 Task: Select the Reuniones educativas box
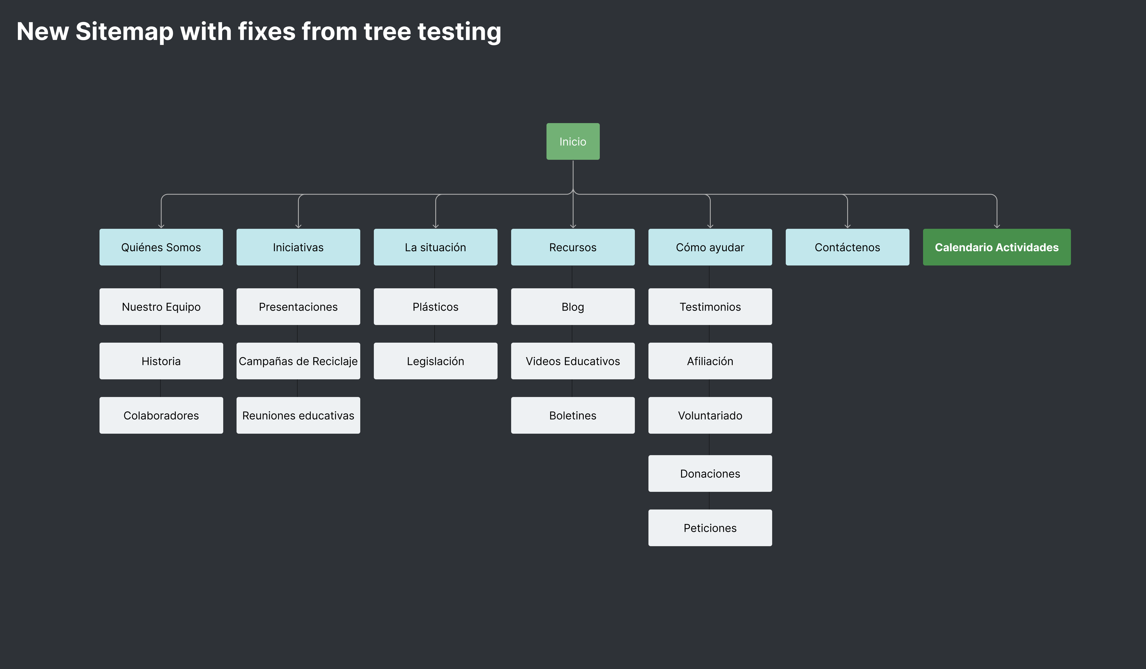298,415
